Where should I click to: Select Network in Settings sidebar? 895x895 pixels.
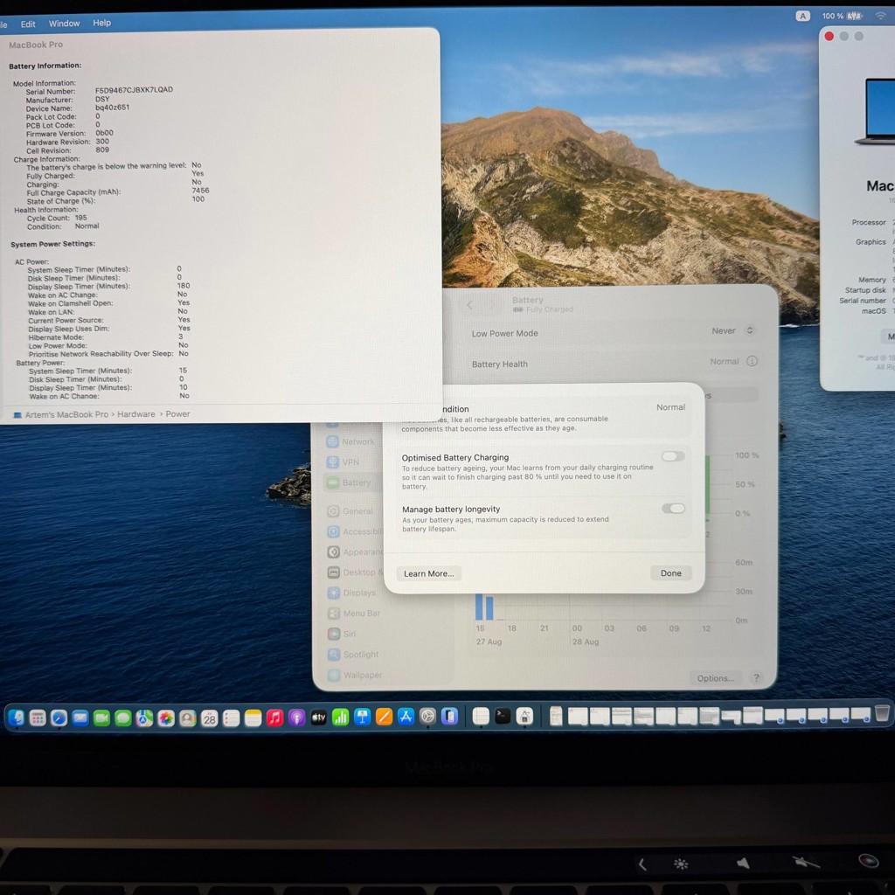pos(350,441)
